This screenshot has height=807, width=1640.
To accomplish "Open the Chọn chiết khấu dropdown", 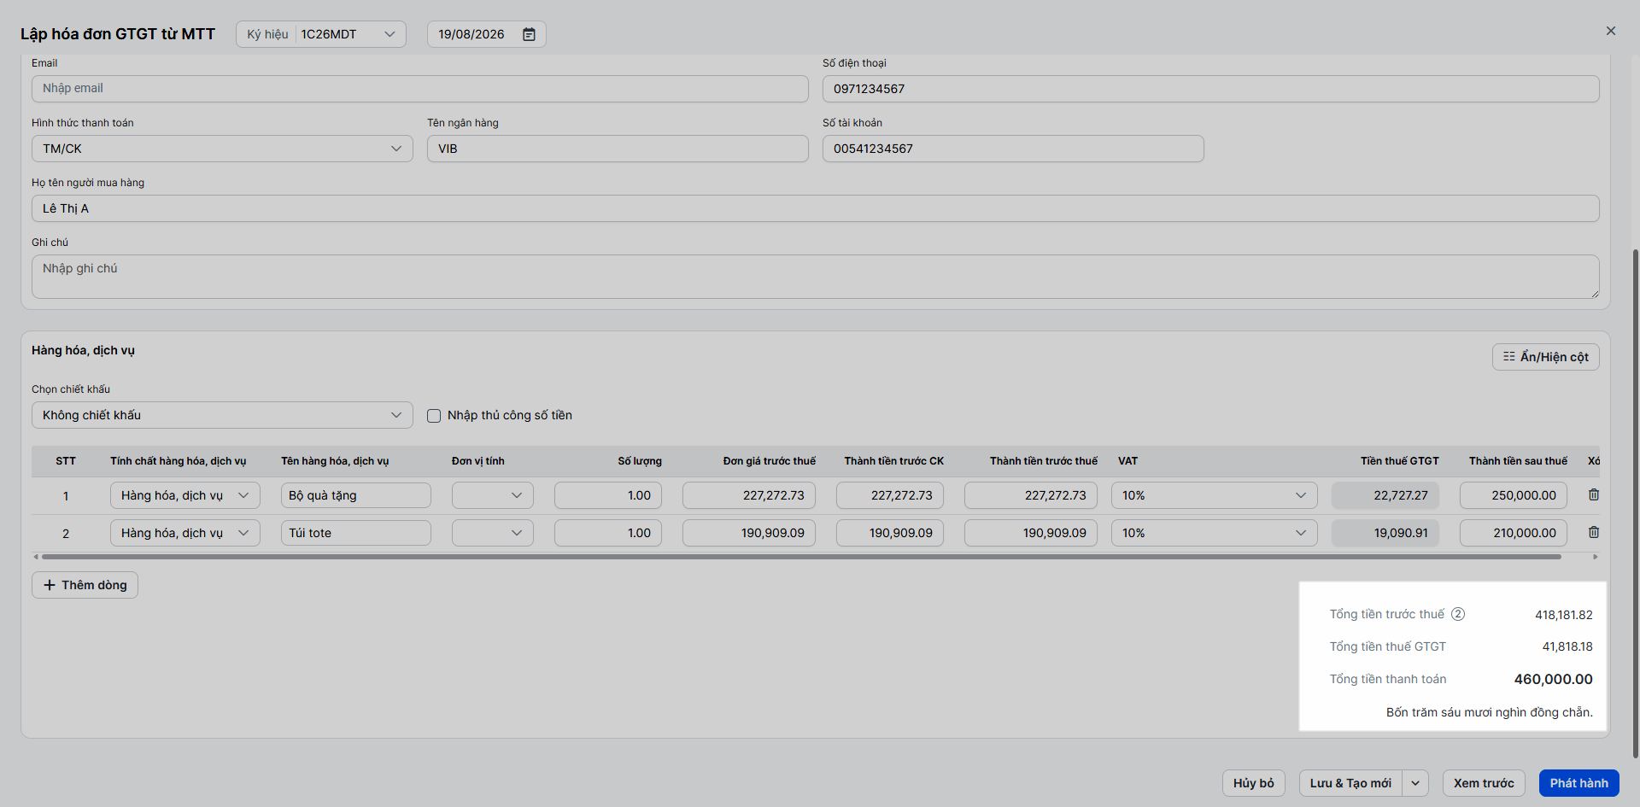I will pyautogui.click(x=222, y=415).
